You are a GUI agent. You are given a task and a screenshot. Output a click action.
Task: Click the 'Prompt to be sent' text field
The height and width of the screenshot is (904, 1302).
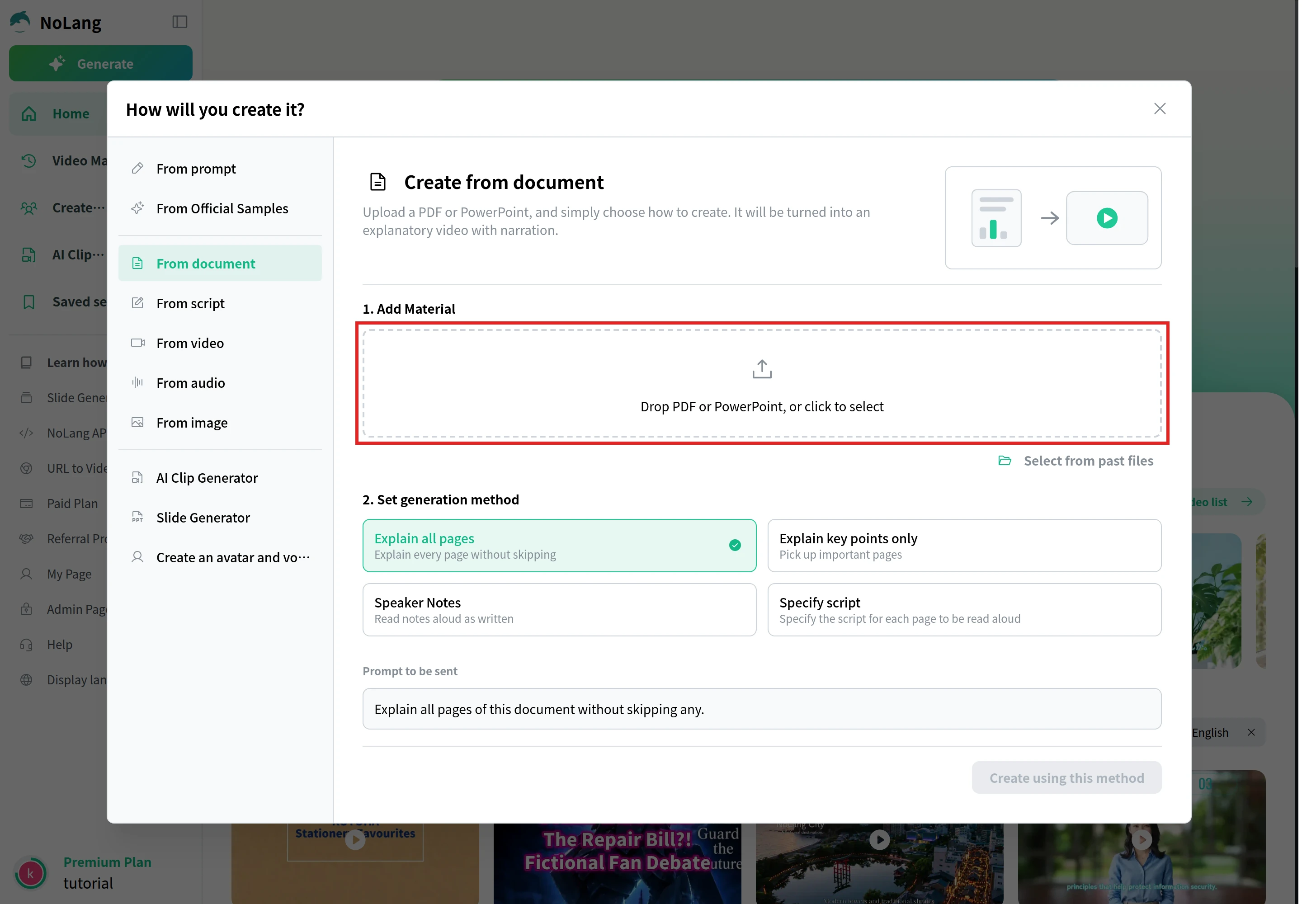[761, 709]
